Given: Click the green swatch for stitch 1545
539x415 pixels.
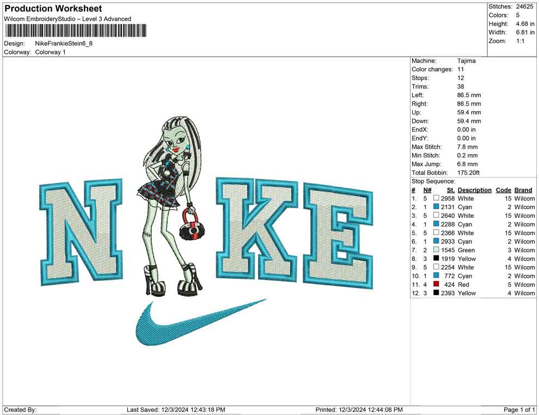Looking at the screenshot, I should [436, 249].
